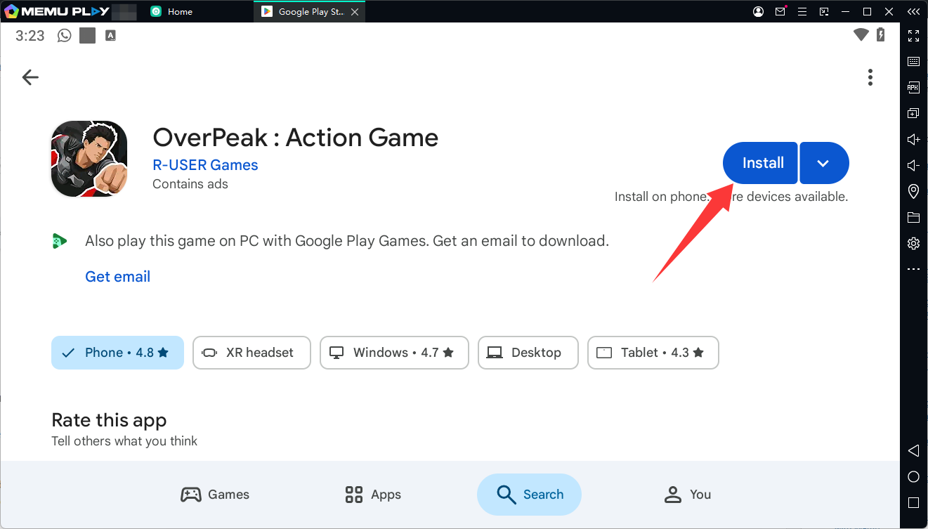Close the Google Play Store tab

354,12
